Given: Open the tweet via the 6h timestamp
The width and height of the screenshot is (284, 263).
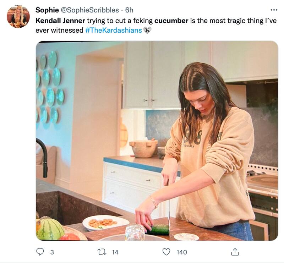Looking at the screenshot, I should pos(129,10).
